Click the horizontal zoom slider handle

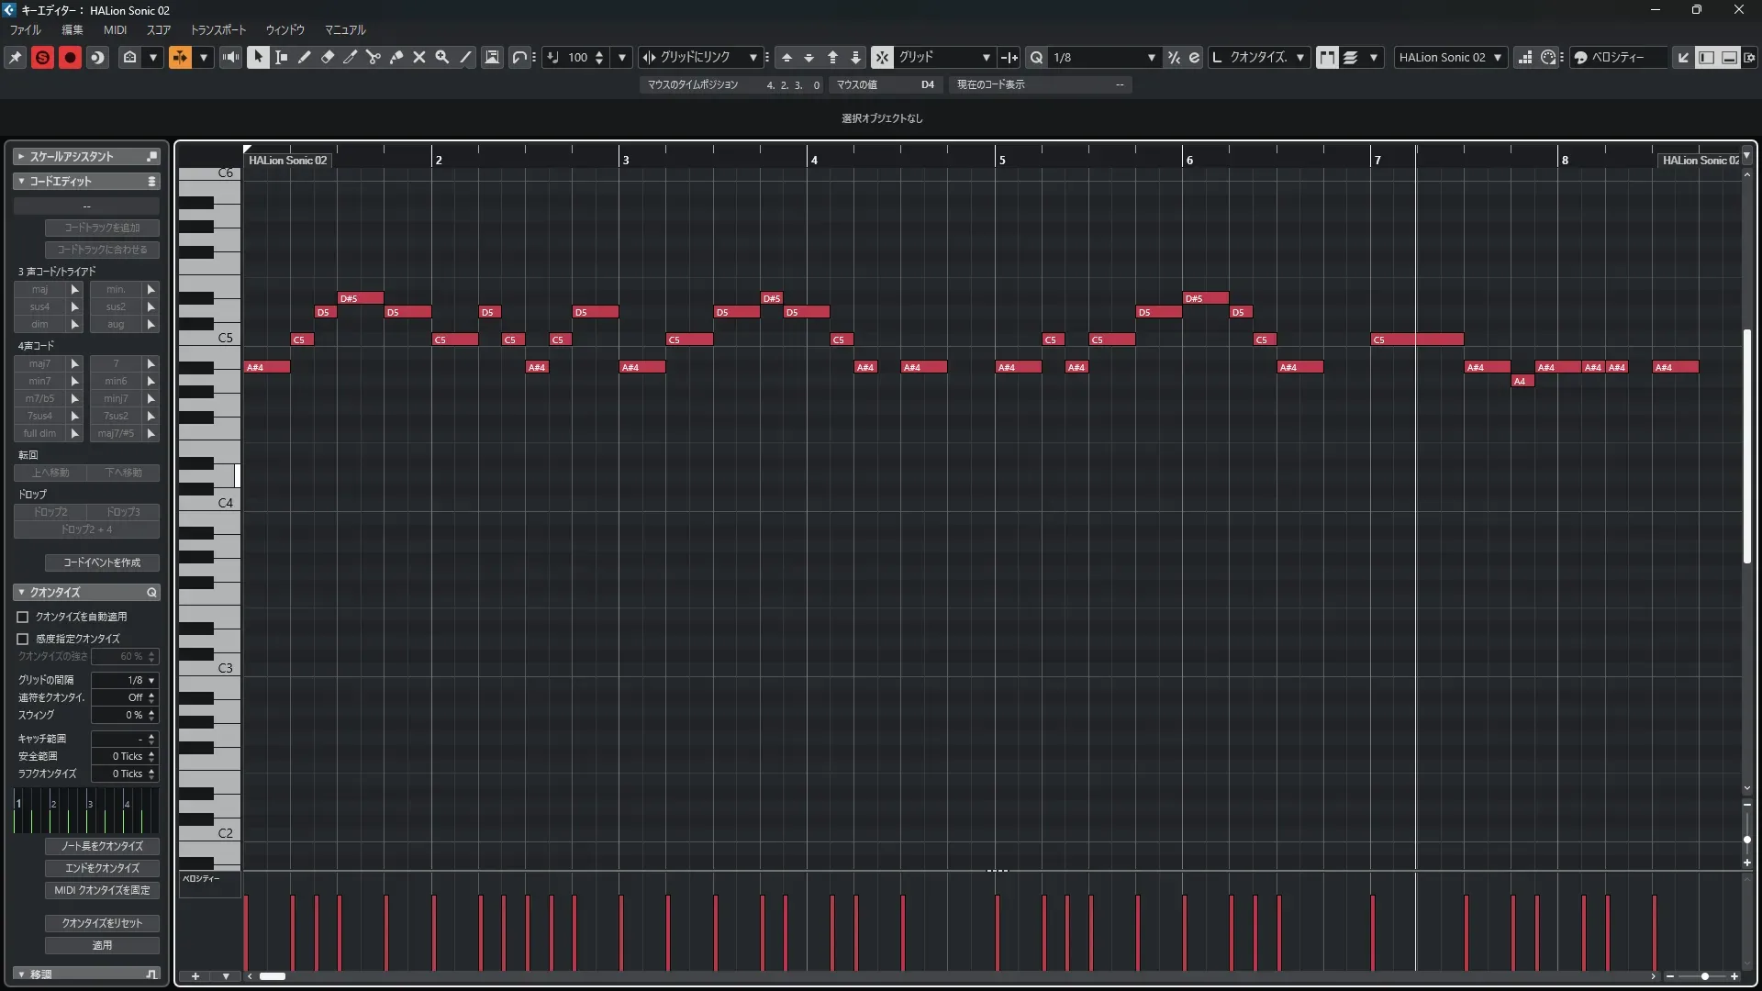(1704, 976)
